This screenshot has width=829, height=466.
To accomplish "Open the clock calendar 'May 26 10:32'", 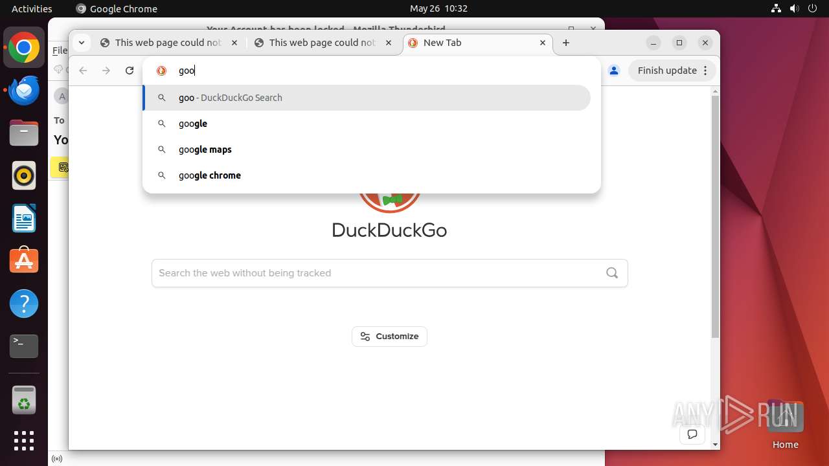I will coord(438,8).
